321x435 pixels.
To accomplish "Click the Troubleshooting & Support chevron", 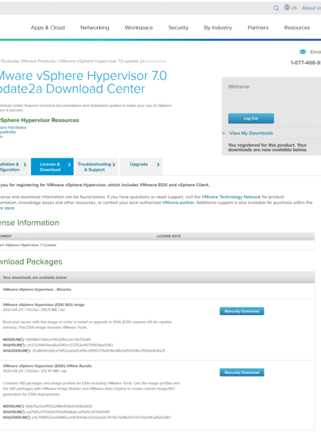I will (114, 165).
